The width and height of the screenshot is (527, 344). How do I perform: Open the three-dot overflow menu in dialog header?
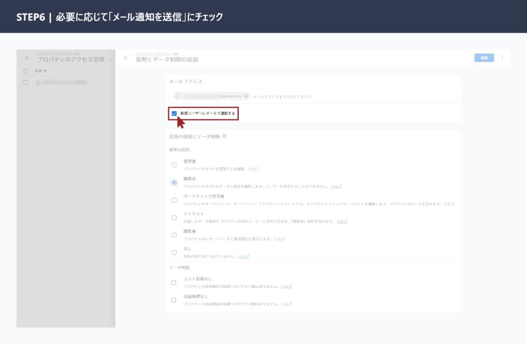click(502, 58)
